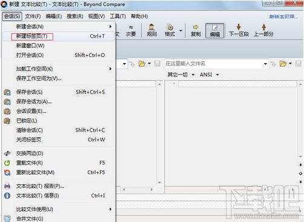Click left pane open-folder icon
The width and height of the screenshot is (304, 222).
[x=142, y=64]
